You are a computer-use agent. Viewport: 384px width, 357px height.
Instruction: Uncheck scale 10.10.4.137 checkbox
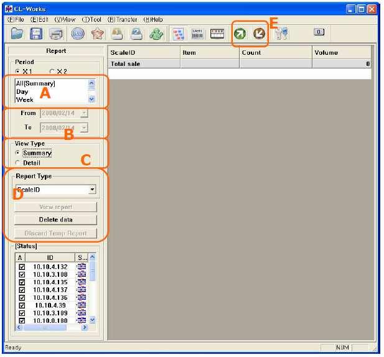(22, 290)
